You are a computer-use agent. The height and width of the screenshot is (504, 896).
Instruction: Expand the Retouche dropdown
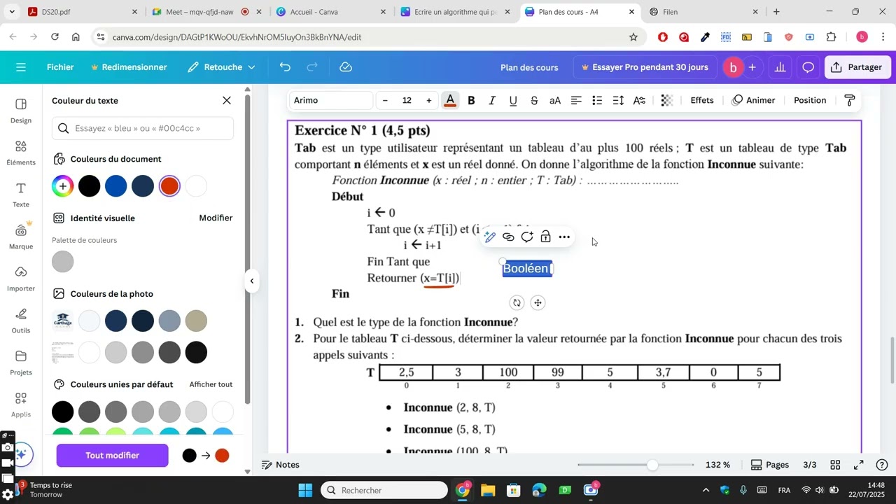(222, 67)
